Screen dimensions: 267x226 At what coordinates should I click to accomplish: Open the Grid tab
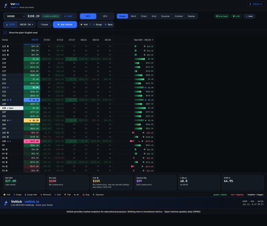point(154,16)
